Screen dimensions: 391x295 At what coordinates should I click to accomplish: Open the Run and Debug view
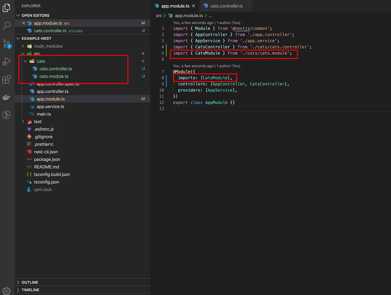[7, 62]
